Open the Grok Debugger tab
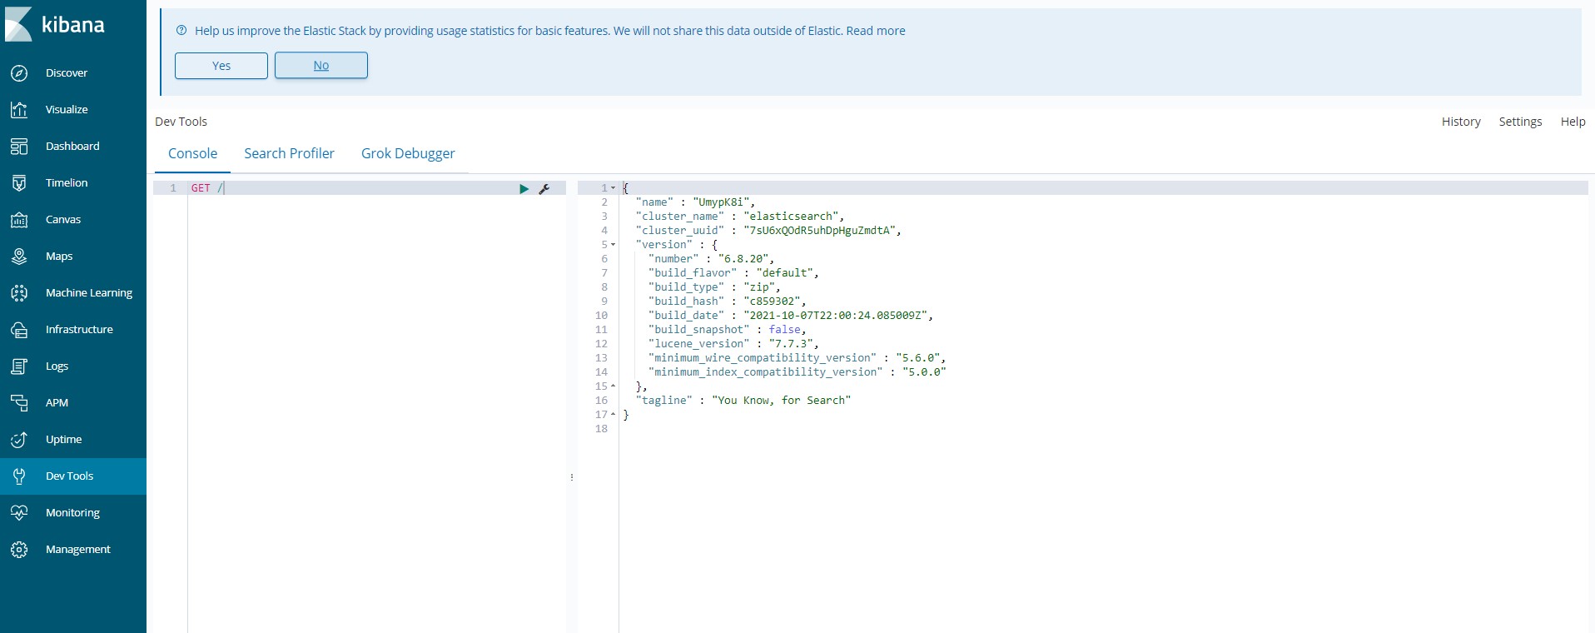Viewport: 1595px width, 633px height. (x=408, y=153)
